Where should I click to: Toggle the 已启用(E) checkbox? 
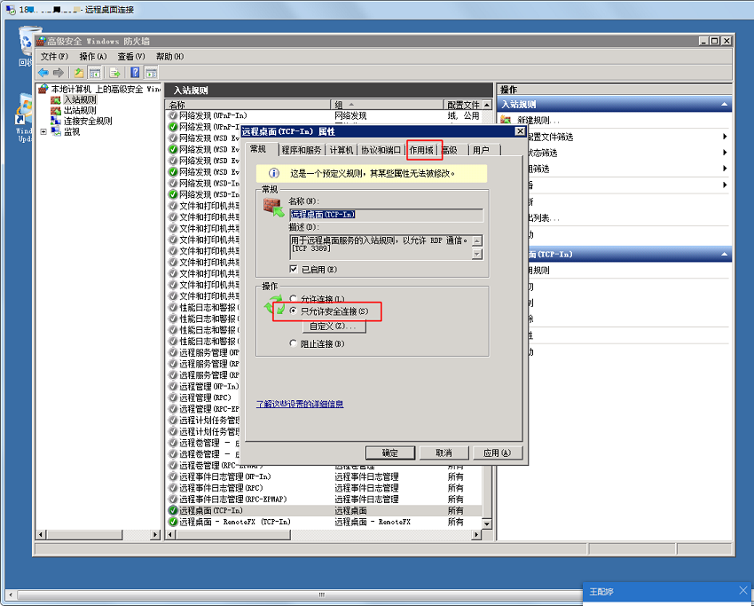point(294,270)
